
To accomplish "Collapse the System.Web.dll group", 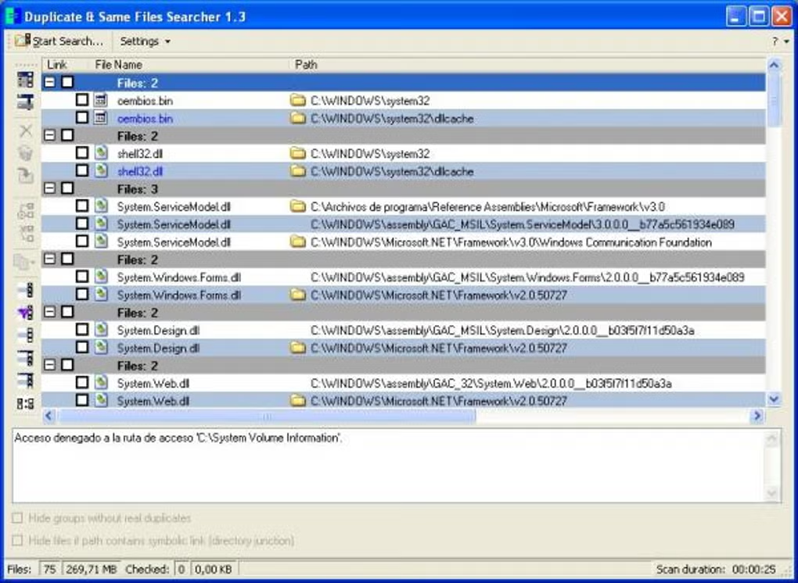I will click(50, 364).
